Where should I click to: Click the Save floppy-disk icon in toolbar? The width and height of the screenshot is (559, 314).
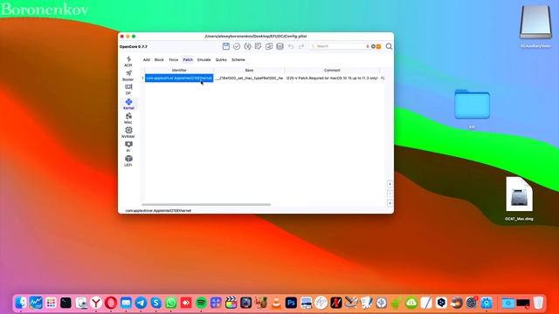click(x=225, y=46)
